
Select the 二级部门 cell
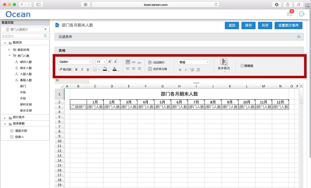click(x=78, y=107)
